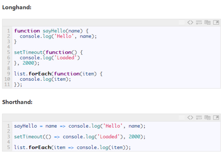This screenshot has height=153, width=224.
Task: Click the Longhand heading
Action: click(x=17, y=7)
